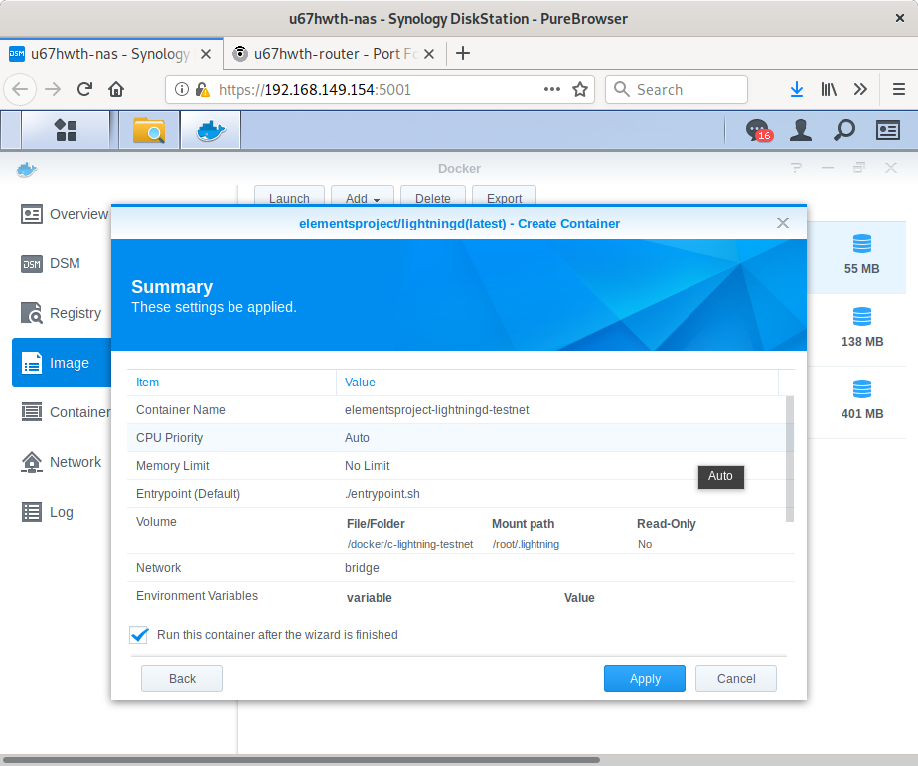
Task: Open Registry in Docker sidebar
Action: [61, 313]
